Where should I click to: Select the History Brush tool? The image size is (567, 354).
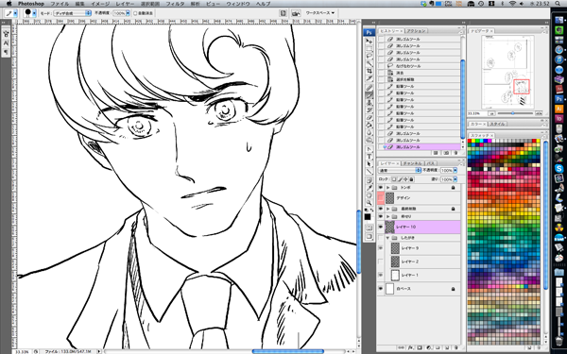369,110
